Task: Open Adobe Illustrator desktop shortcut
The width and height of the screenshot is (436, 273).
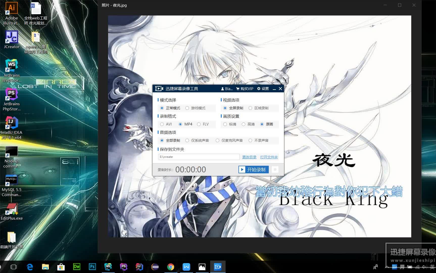Action: pos(12,14)
